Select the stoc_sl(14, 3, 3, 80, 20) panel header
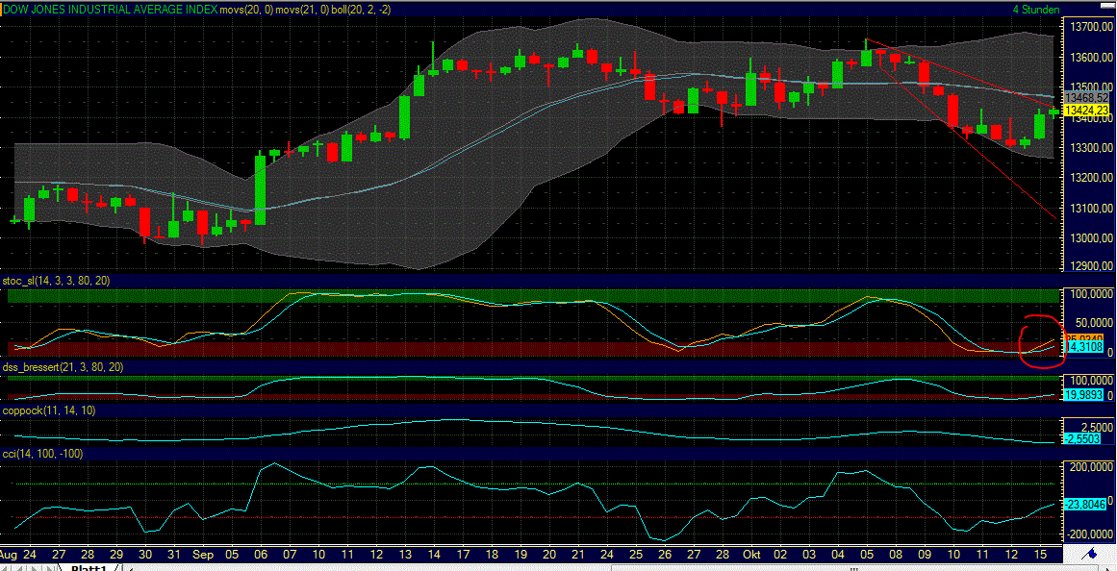Image resolution: width=1117 pixels, height=571 pixels. coord(56,282)
